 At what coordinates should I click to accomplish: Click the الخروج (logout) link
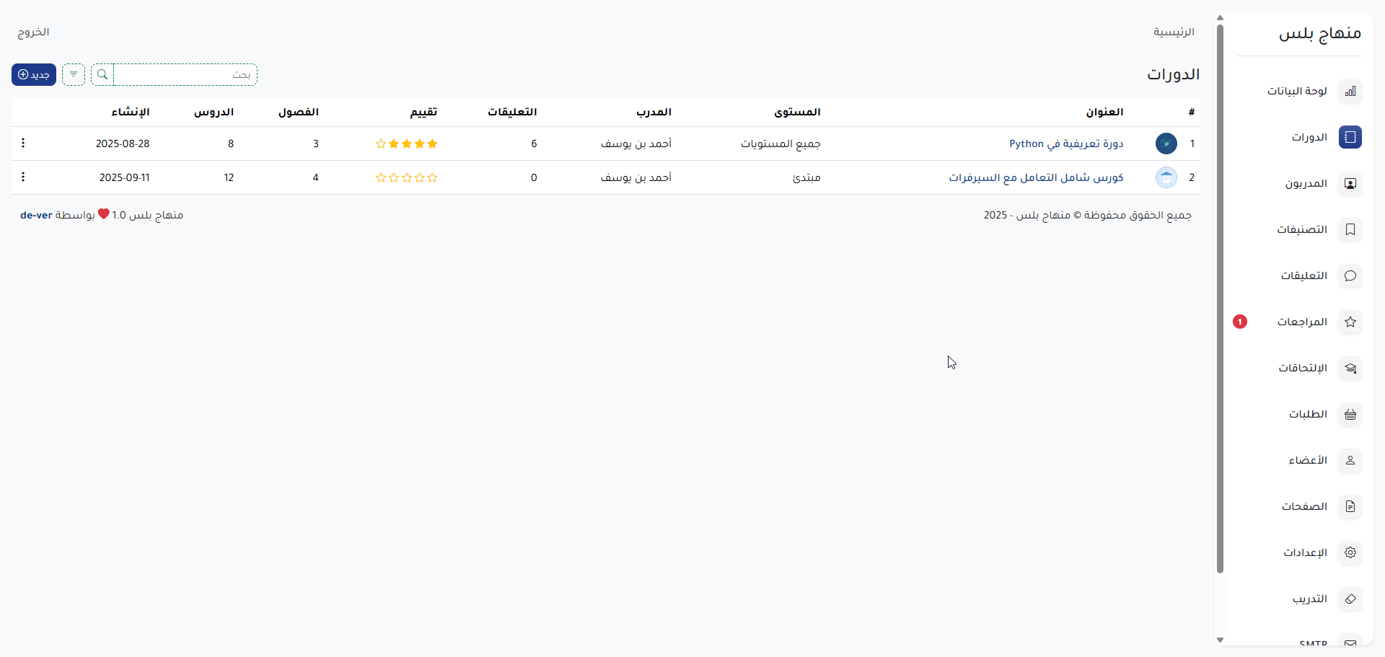(33, 32)
